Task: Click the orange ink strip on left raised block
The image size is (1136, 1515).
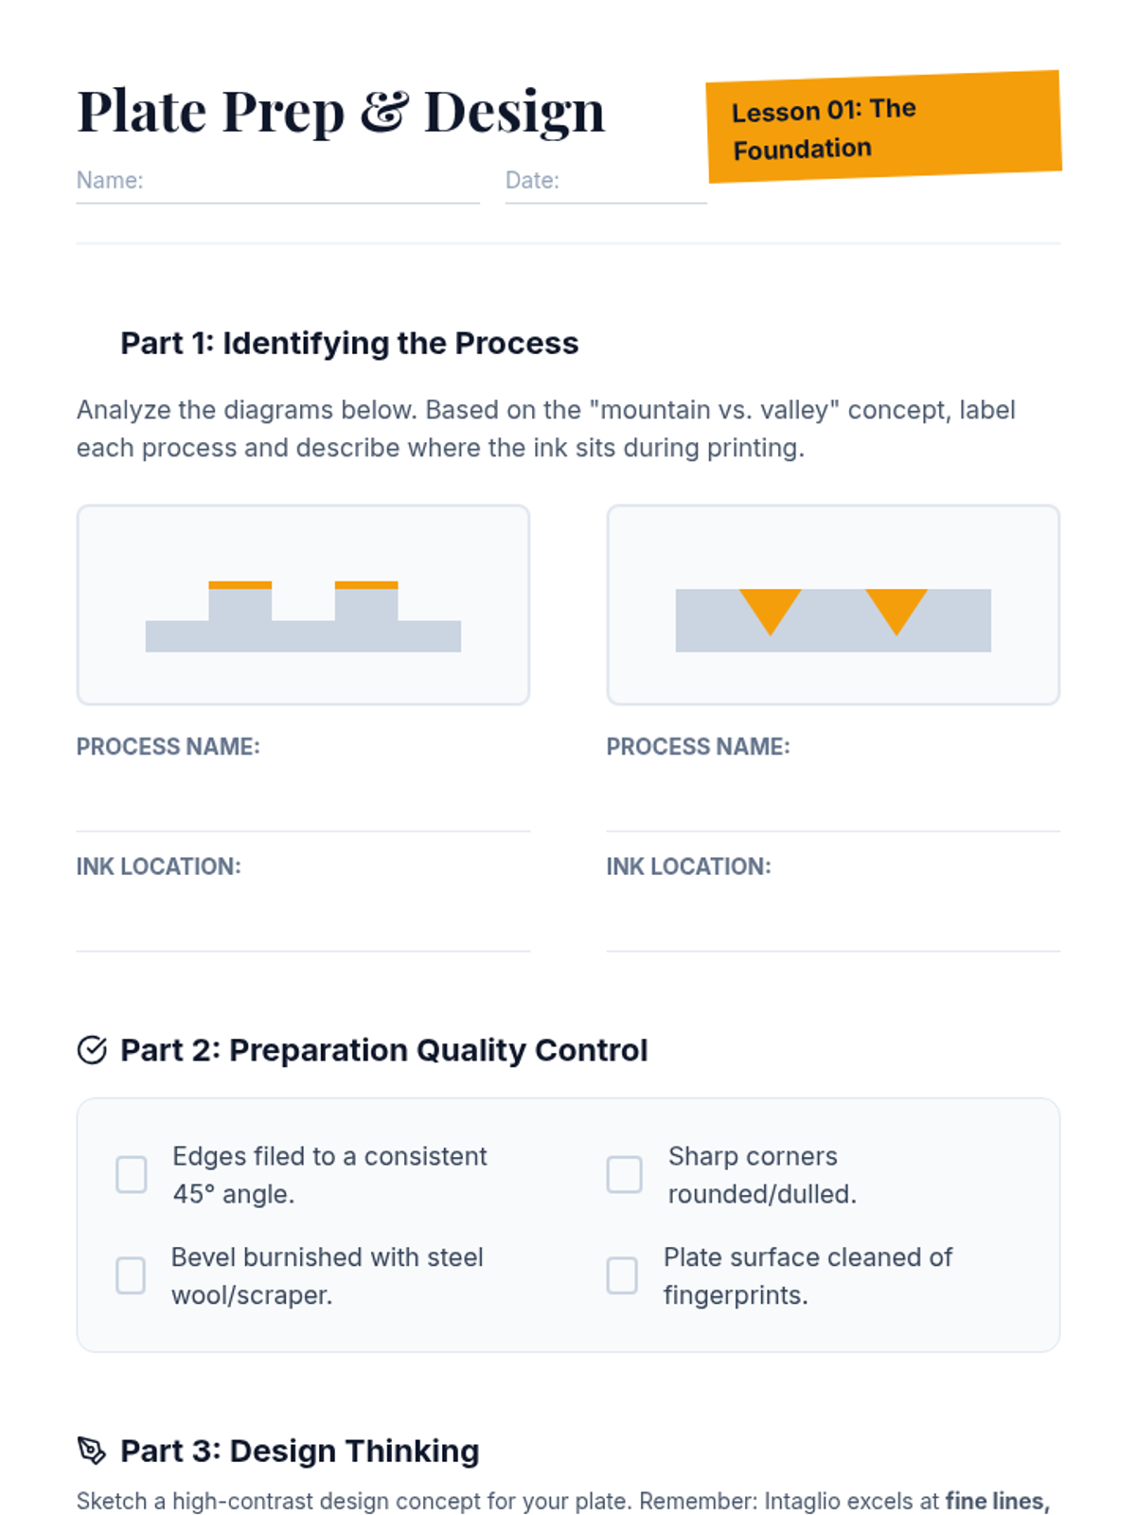Action: click(x=240, y=585)
